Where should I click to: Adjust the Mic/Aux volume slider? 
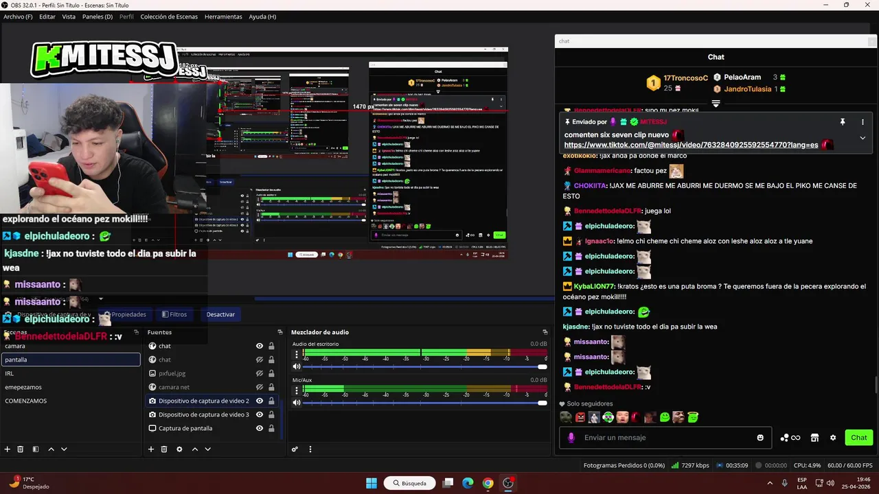click(x=424, y=402)
